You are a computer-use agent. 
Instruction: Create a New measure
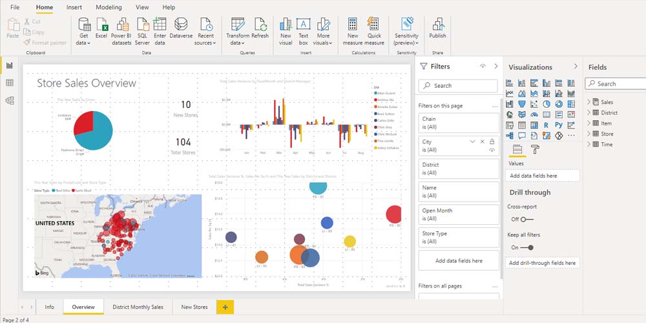click(x=353, y=31)
